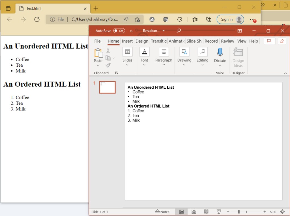Open the File menu
The height and width of the screenshot is (216, 290).
97,41
